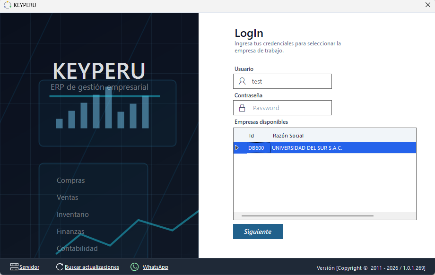Focus the Password input field

tap(282, 108)
